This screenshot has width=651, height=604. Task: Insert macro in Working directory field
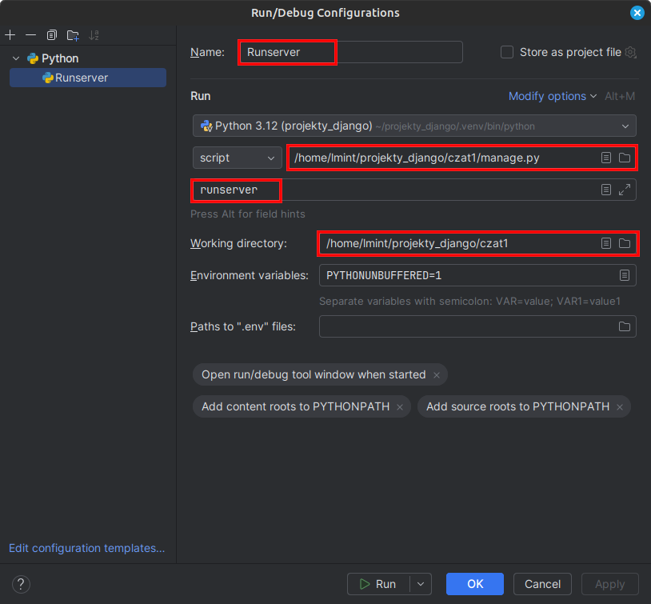pos(606,243)
